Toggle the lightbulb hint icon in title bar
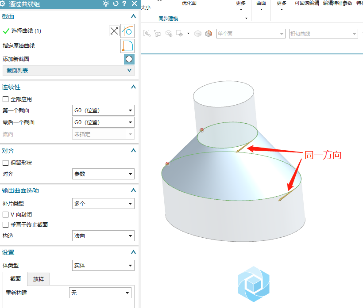363x308 pixels. click(x=105, y=4)
